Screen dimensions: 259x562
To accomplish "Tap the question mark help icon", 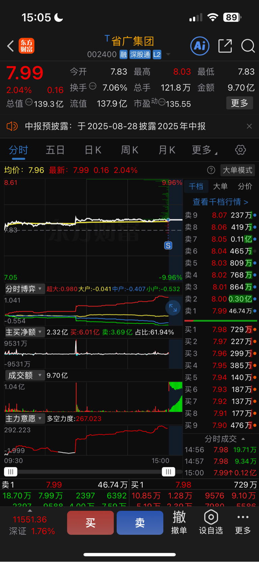I will [x=211, y=170].
